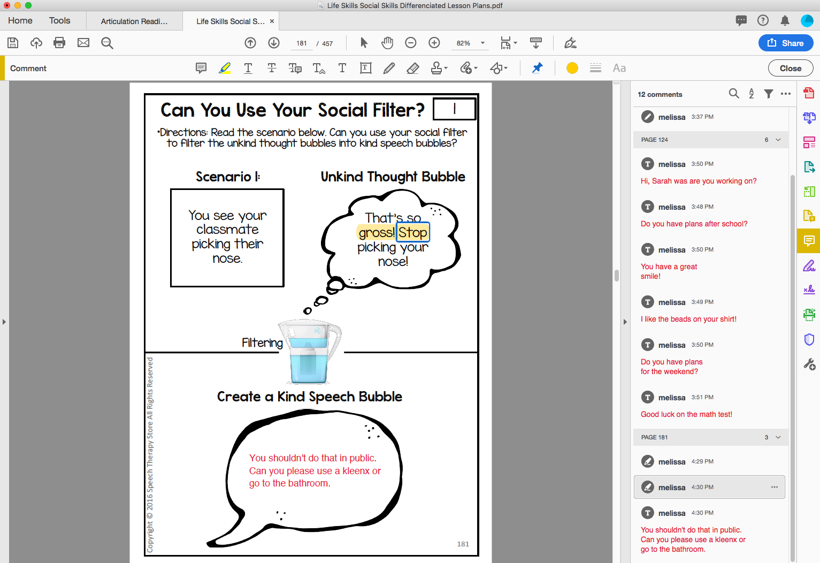This screenshot has width=820, height=563.
Task: Sort comments with A-Z icon
Action: click(x=752, y=94)
